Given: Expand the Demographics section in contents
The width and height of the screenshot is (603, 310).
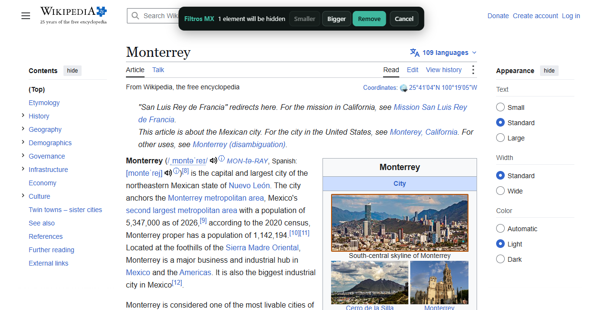Looking at the screenshot, I should coord(23,142).
